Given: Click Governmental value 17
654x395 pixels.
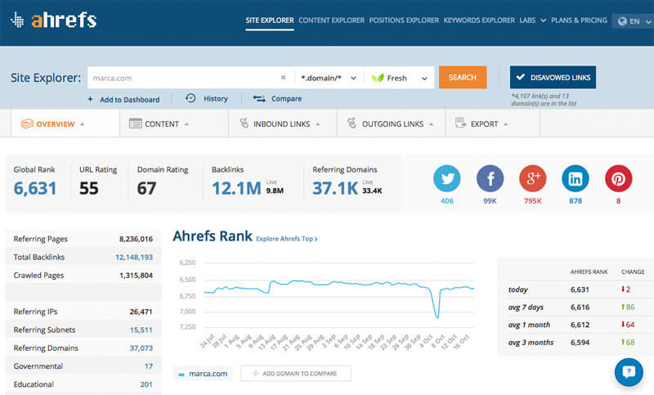Looking at the screenshot, I should [x=149, y=366].
